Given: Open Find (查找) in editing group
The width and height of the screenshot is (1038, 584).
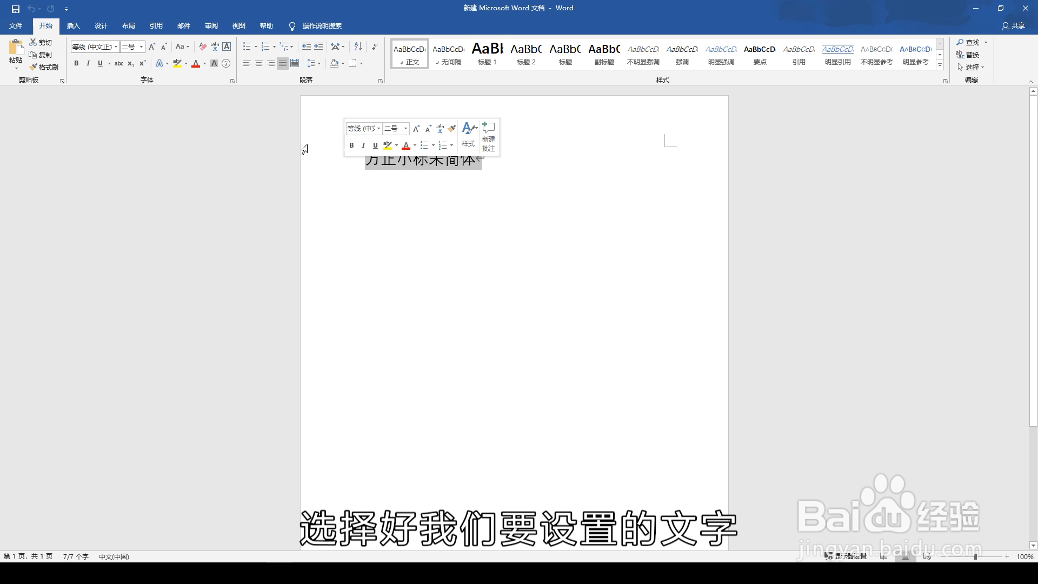Looking at the screenshot, I should pos(968,42).
